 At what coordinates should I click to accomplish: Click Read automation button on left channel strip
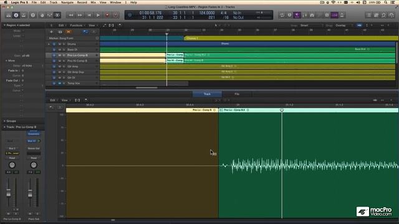tap(12, 158)
